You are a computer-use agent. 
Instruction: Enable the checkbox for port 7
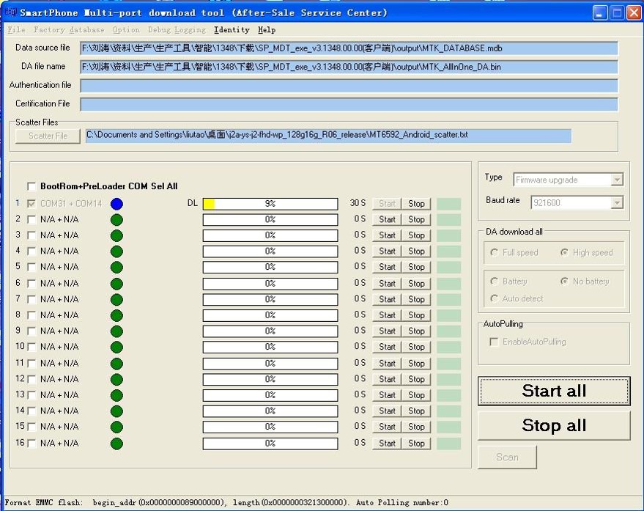[32, 299]
